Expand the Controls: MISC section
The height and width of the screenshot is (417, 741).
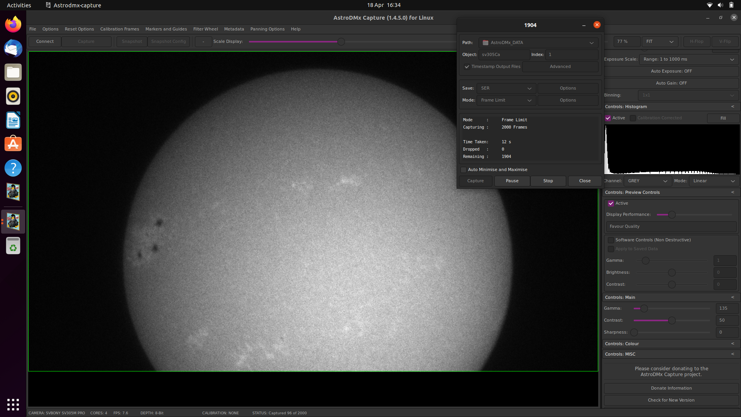point(733,354)
